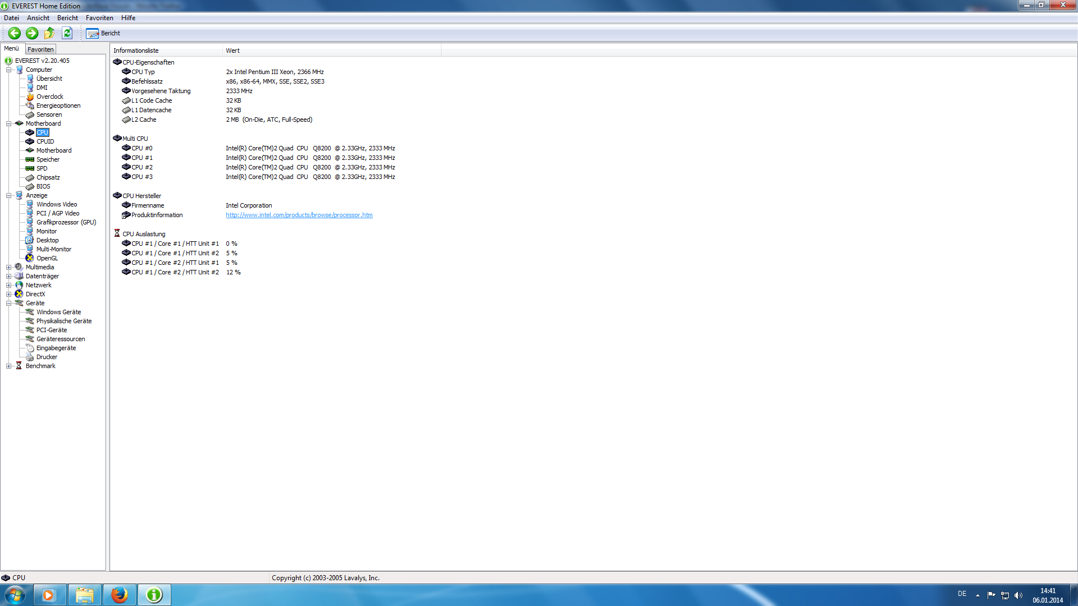Click the Up level toolbar icon
The height and width of the screenshot is (606, 1078).
(x=49, y=33)
